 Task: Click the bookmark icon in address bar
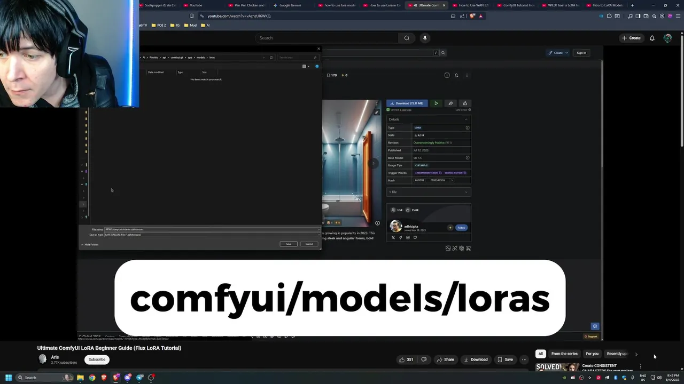[191, 16]
